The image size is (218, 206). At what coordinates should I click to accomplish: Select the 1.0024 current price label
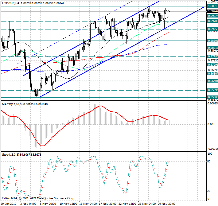[212, 11]
